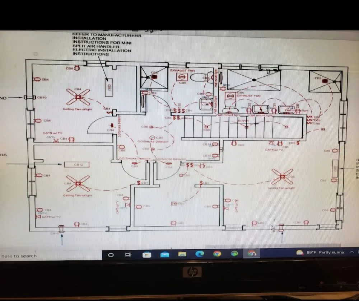This screenshot has height=301, width=359.
Task: Switch to the active Chrome window icon
Action: pyautogui.click(x=252, y=254)
